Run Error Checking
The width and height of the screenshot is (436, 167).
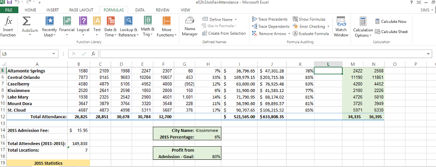click(309, 26)
